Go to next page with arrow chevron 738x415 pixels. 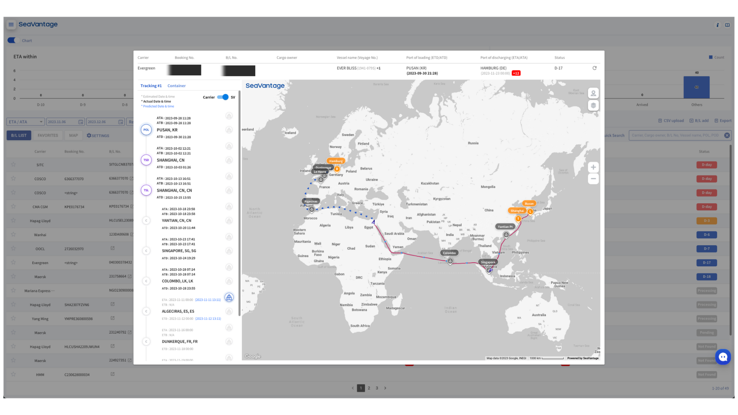click(385, 388)
